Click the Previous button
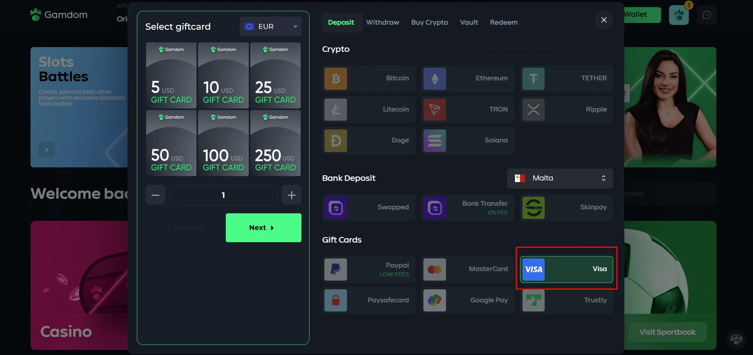This screenshot has width=753, height=355. 183,228
